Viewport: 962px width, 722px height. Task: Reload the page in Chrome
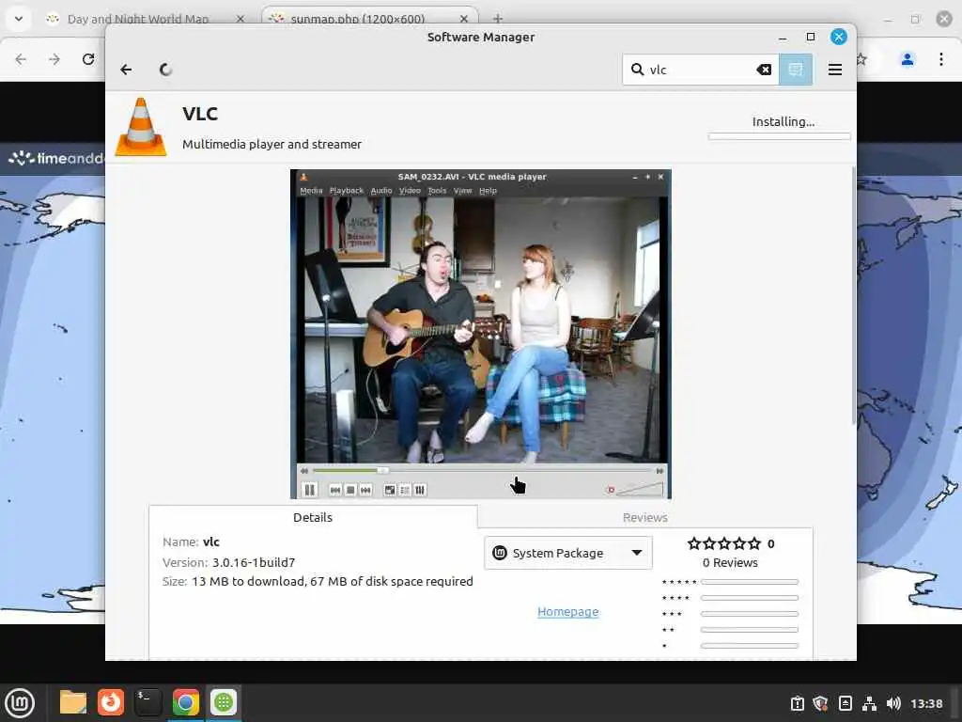point(88,59)
